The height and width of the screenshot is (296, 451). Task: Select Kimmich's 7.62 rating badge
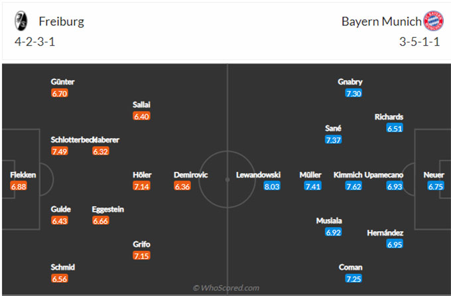pyautogui.click(x=354, y=186)
